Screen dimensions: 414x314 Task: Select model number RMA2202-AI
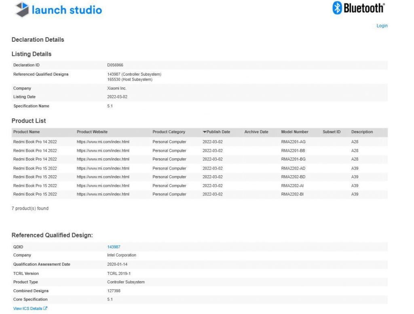pyautogui.click(x=292, y=186)
